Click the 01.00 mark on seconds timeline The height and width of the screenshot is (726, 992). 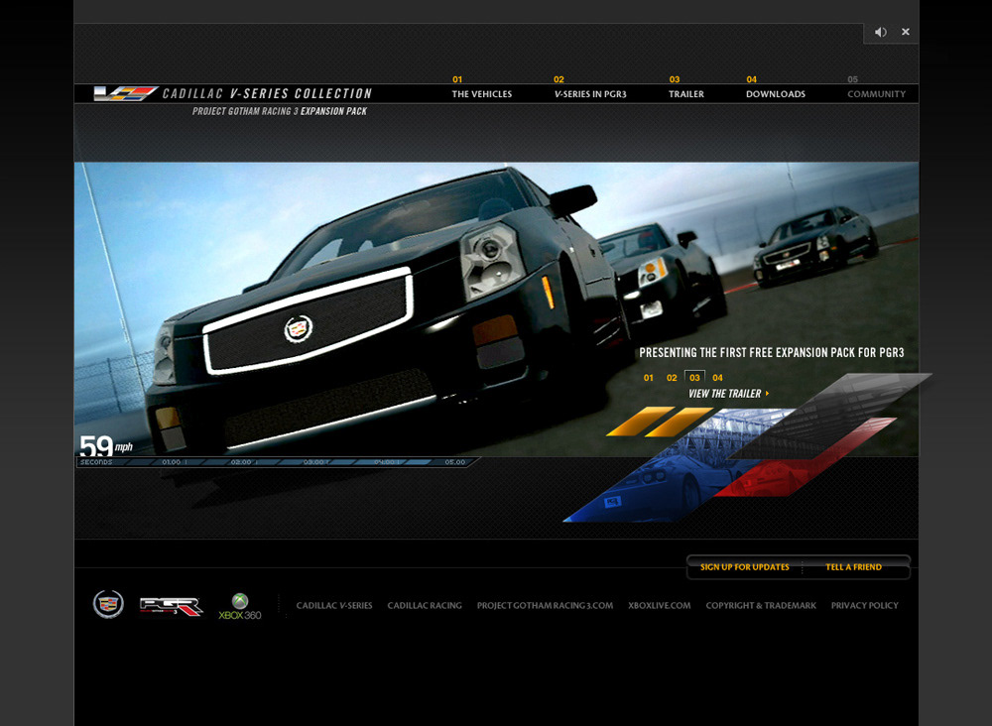coord(172,462)
